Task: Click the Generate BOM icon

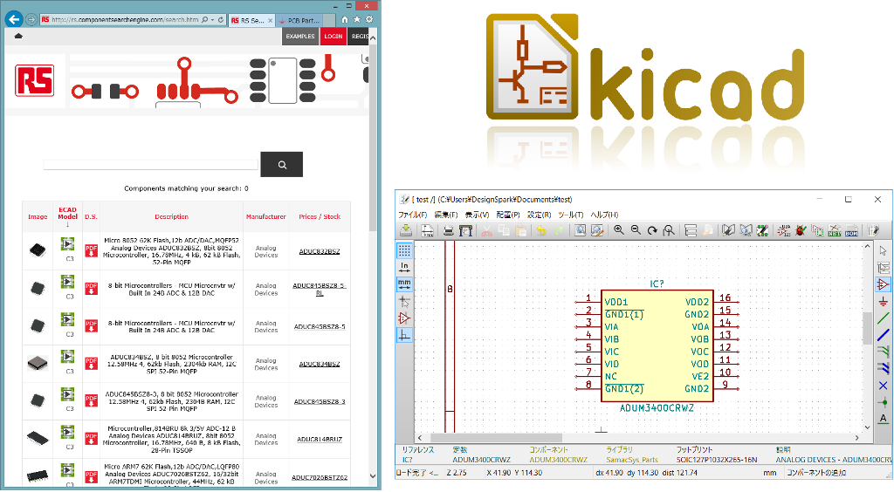Action: pos(851,230)
